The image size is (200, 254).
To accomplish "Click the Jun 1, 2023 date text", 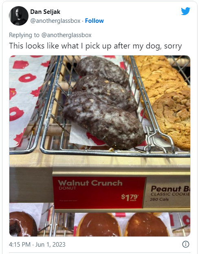I will (51, 245).
